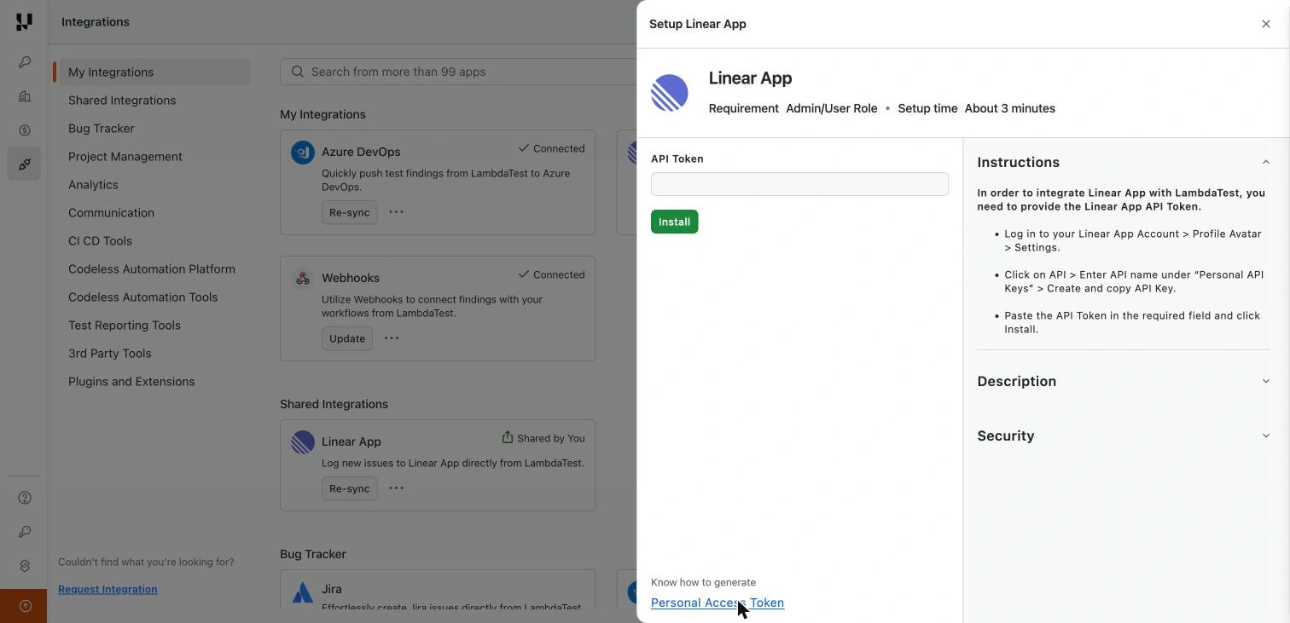Open the CI CD Tools category
Screen dimensions: 1290x623
tap(100, 241)
